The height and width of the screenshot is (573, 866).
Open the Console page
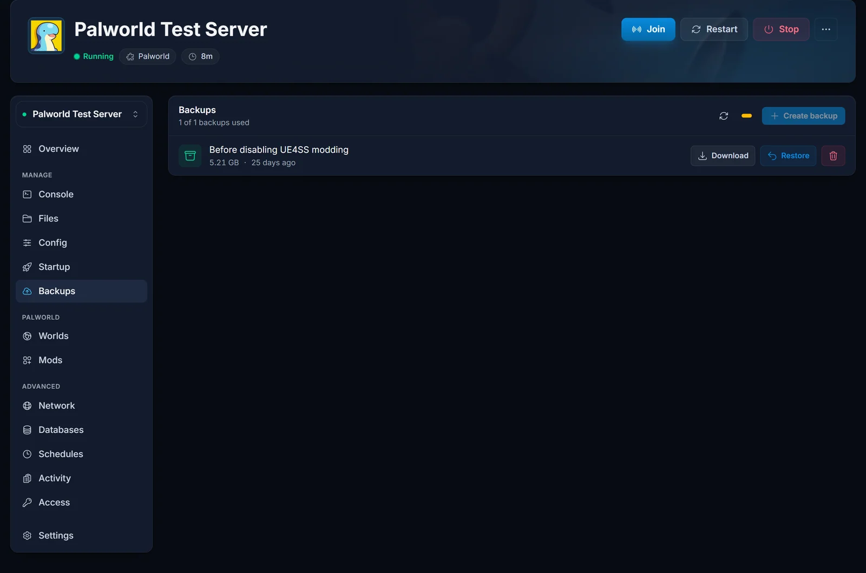pos(81,194)
